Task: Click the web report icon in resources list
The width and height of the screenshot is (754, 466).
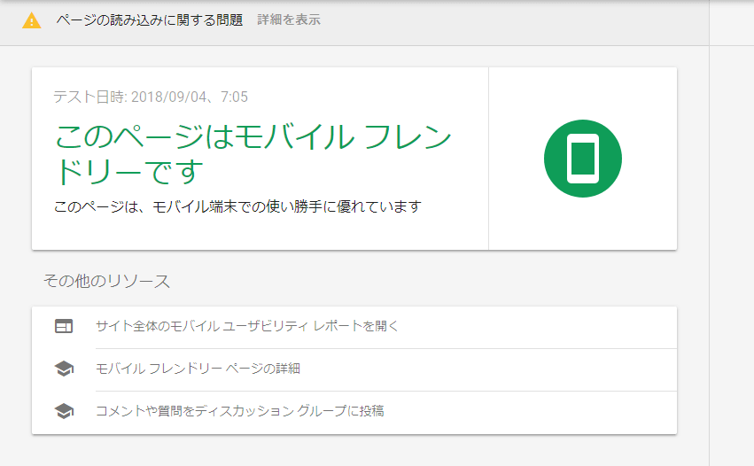Action: pos(64,326)
